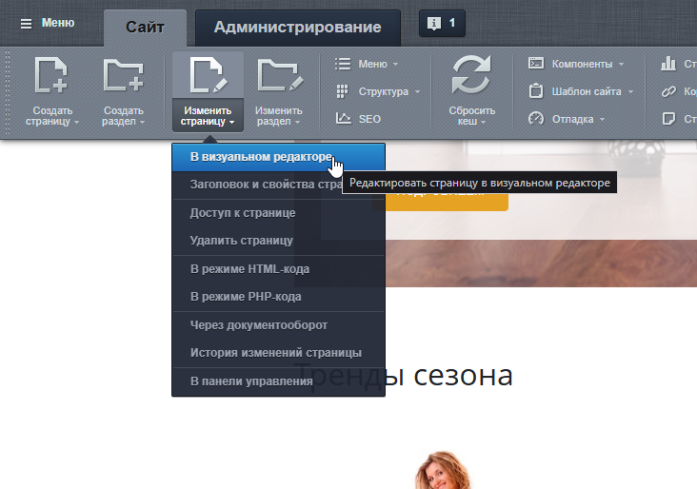Expand the Шаблон сайта dropdown
This screenshot has width=697, height=489.
(581, 91)
